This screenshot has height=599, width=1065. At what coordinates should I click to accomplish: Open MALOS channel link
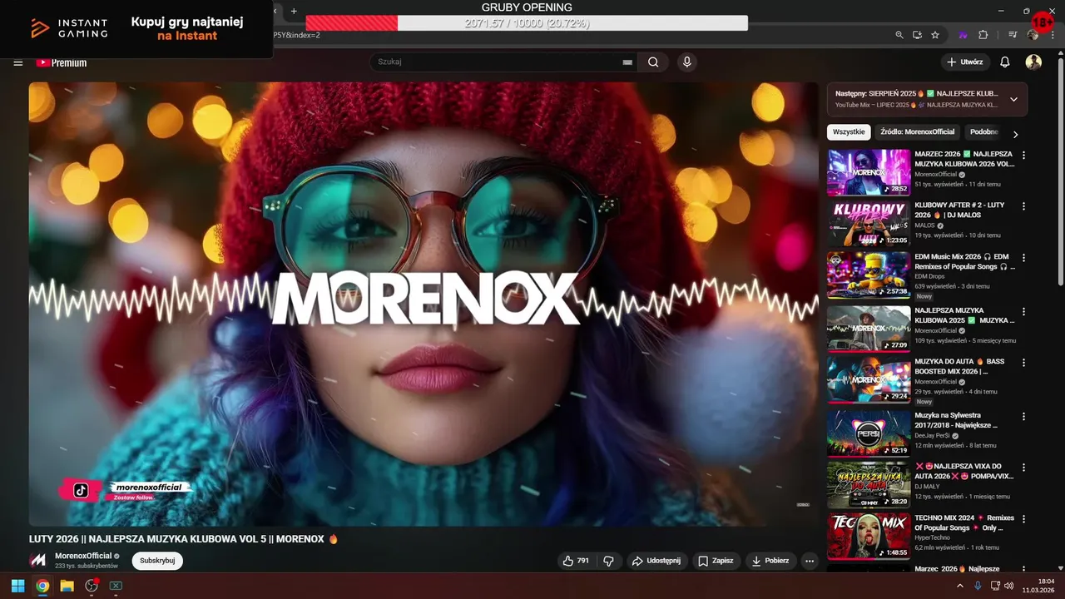(x=924, y=225)
